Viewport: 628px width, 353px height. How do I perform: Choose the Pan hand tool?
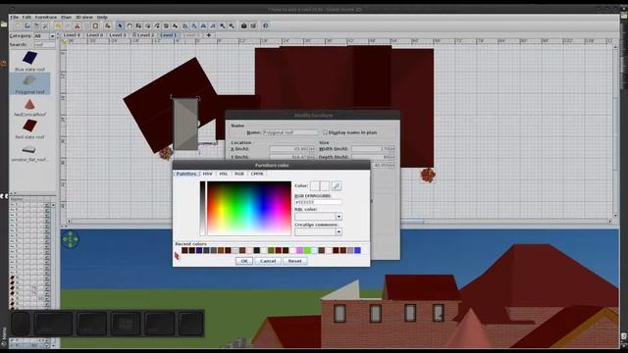[x=130, y=25]
